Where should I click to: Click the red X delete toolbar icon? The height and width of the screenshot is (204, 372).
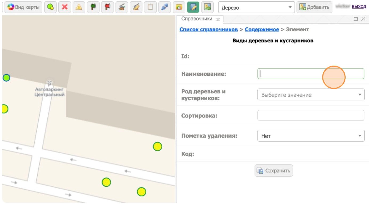(64, 7)
